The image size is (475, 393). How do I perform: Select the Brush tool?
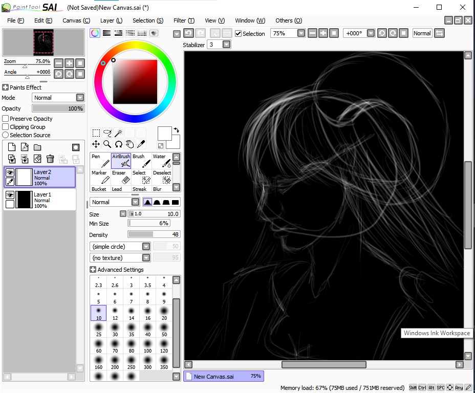point(141,161)
